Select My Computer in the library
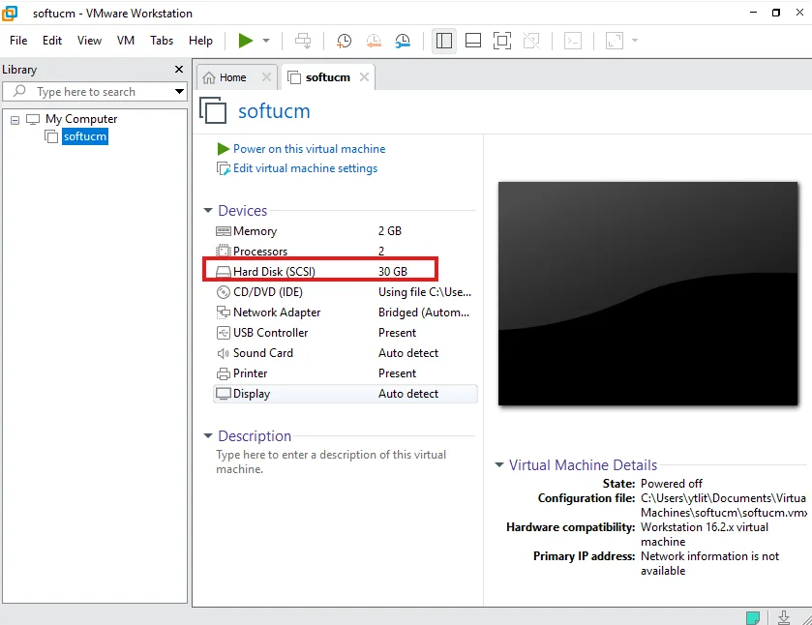This screenshot has height=625, width=812. tap(81, 119)
